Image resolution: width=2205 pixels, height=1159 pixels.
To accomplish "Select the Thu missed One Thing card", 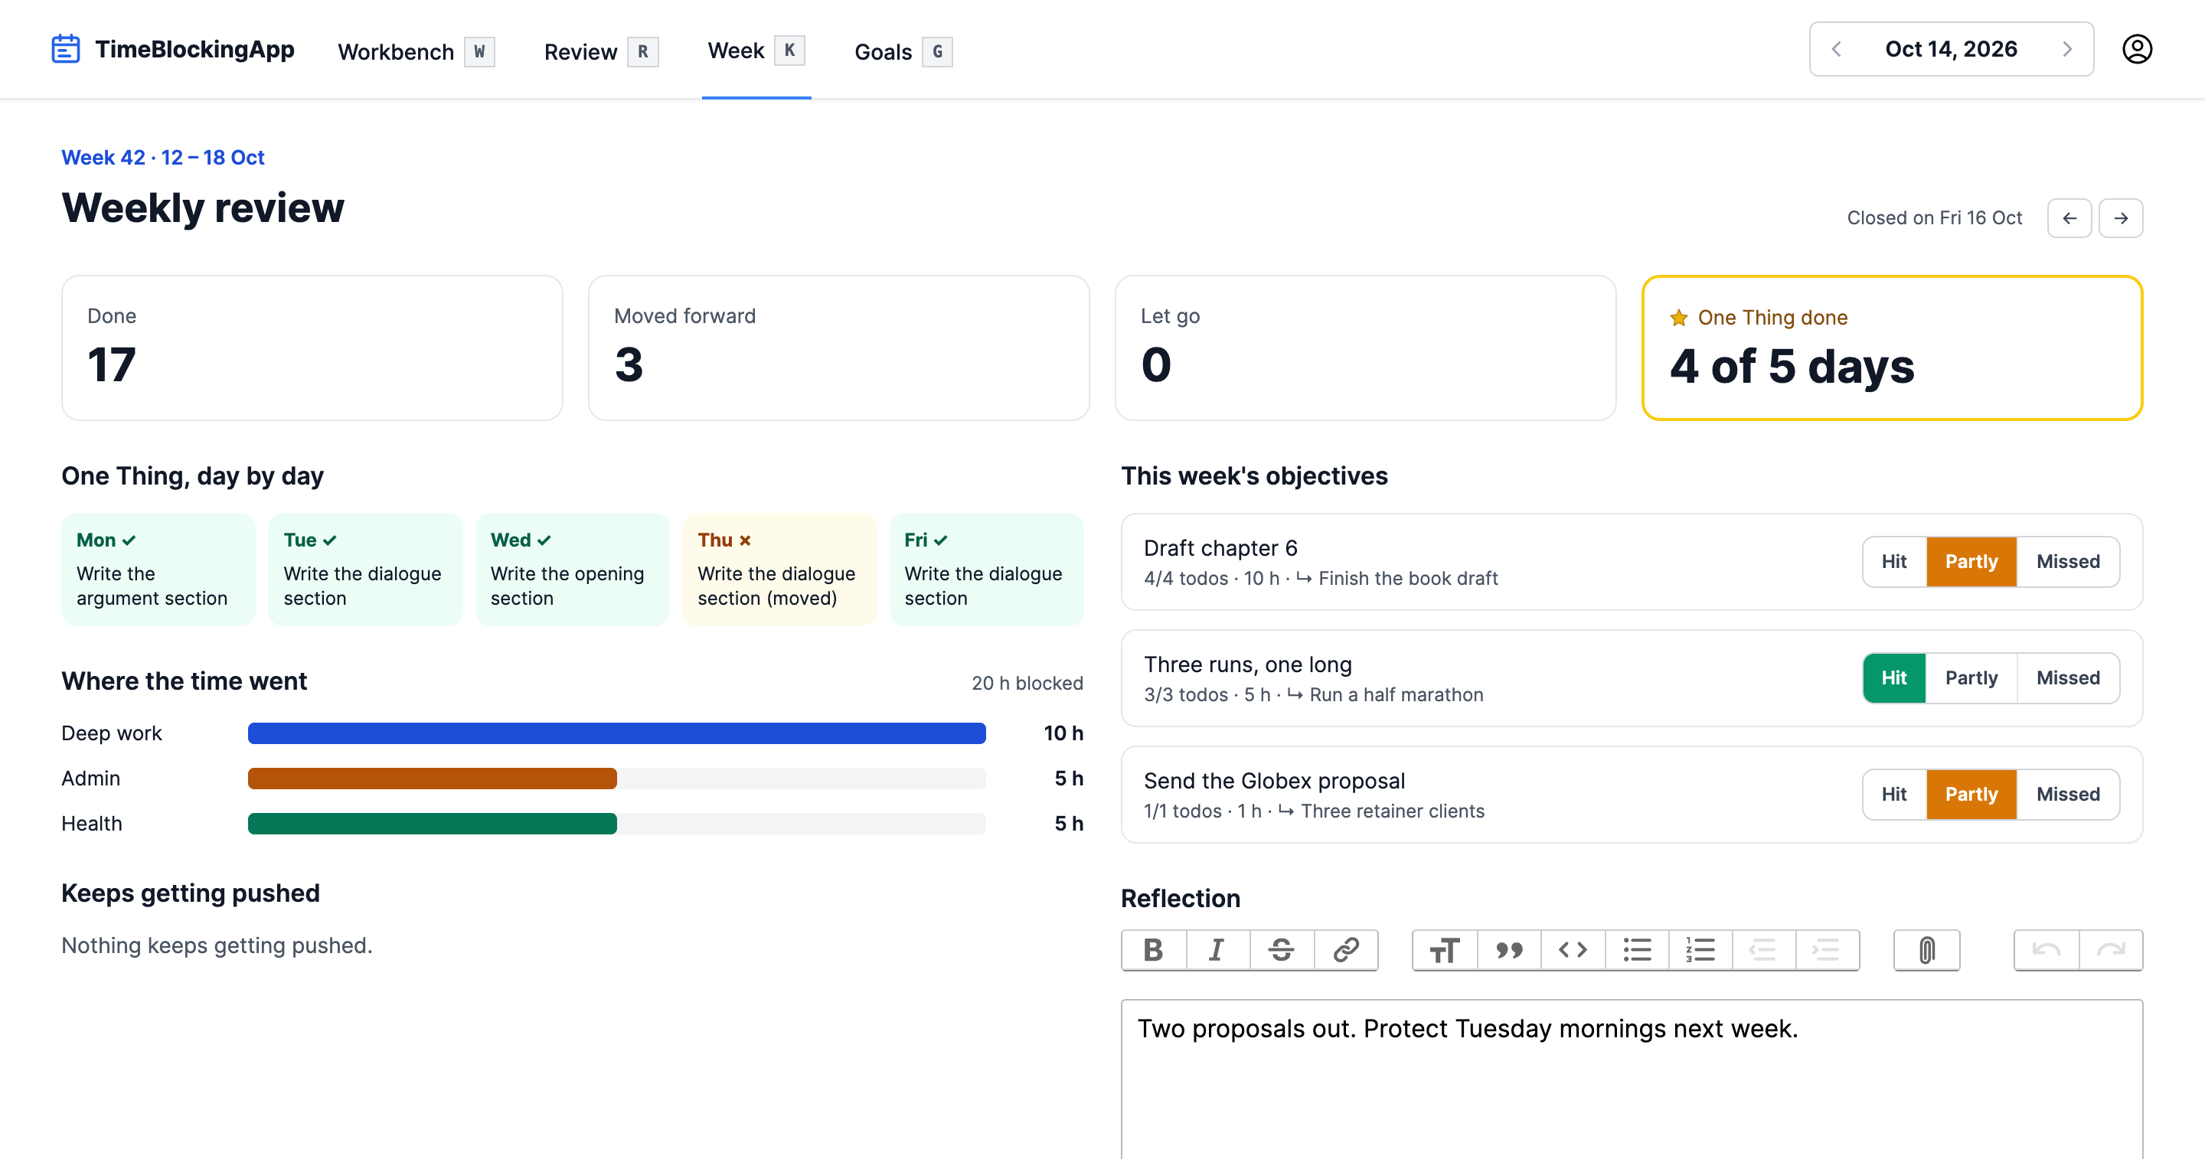I will coord(779,570).
